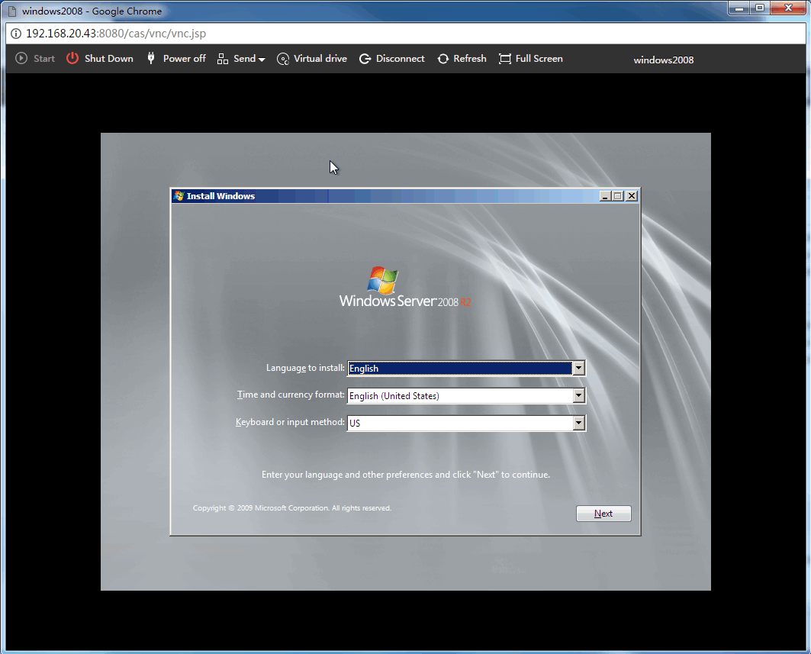Click the Virtual drive label
This screenshot has width=811, height=654.
tap(320, 59)
